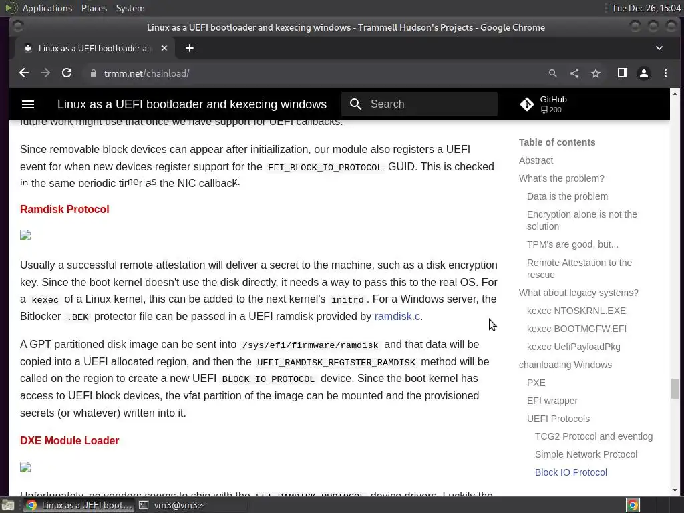Screen dimensions: 684x513
Task: Go back to the previous page
Action: click(24, 73)
